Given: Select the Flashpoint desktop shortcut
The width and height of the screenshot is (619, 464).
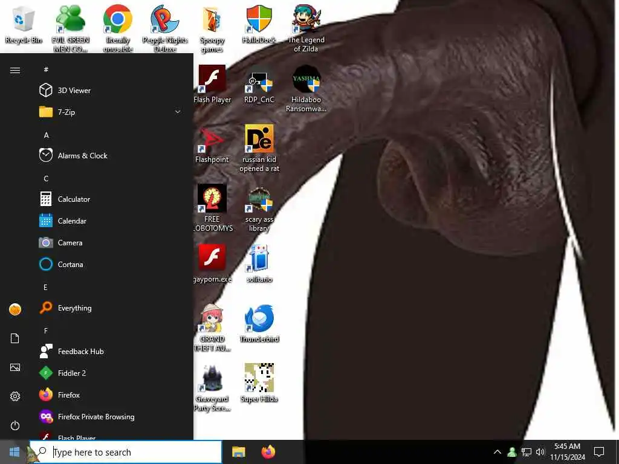Looking at the screenshot, I should (x=212, y=144).
